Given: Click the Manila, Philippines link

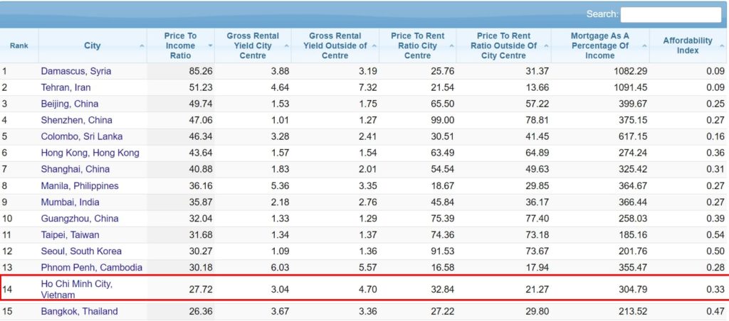Looking at the screenshot, I should tap(80, 185).
